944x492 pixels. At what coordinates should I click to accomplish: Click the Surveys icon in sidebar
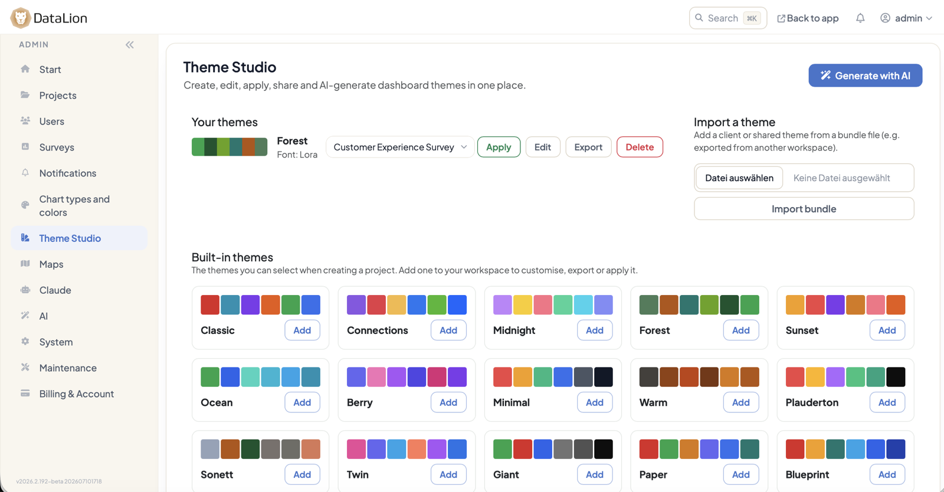click(25, 147)
